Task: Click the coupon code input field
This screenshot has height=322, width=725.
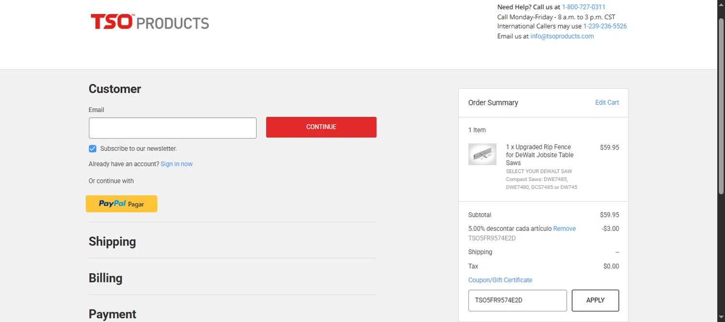Action: [x=518, y=300]
